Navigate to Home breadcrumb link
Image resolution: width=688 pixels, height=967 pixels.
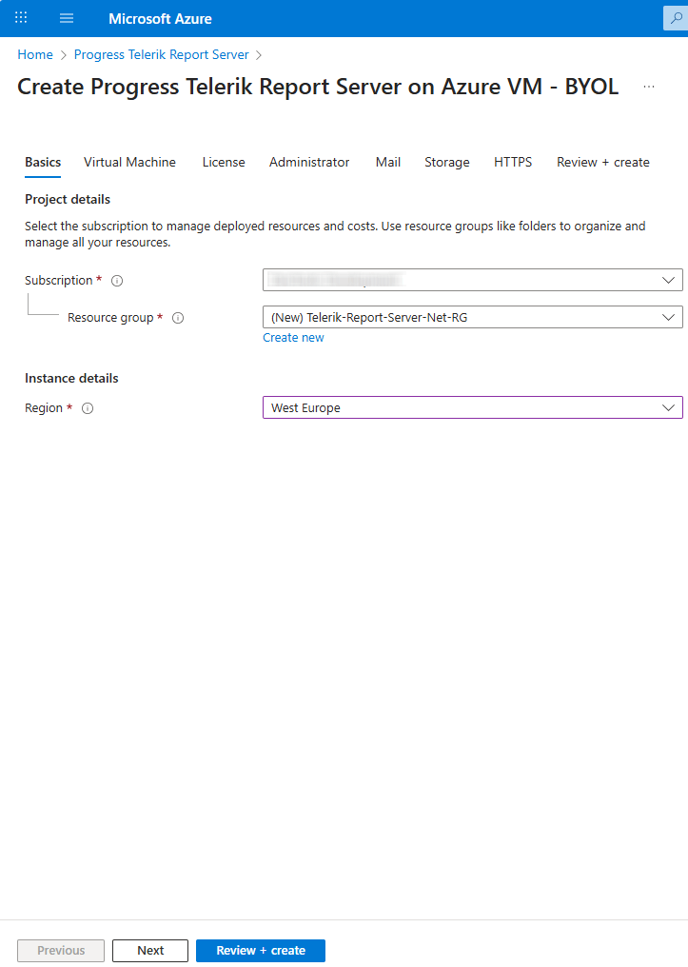[x=35, y=54]
